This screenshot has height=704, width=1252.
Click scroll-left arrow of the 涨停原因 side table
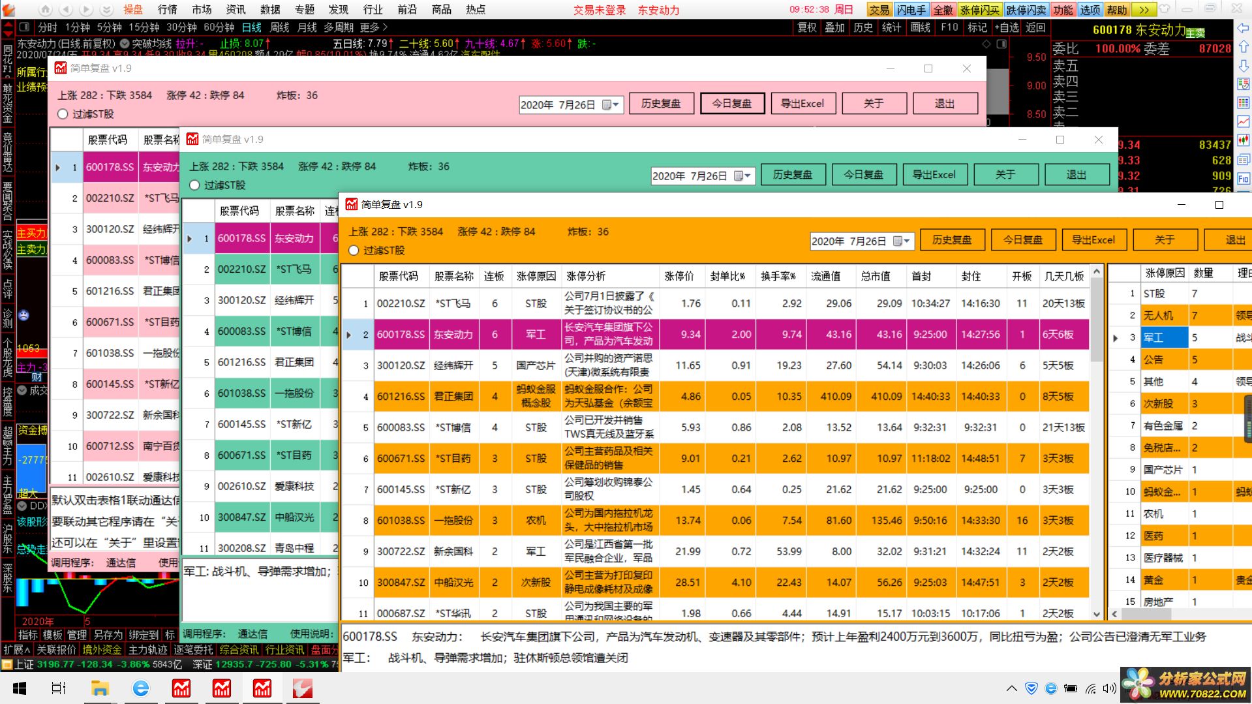click(x=1114, y=614)
